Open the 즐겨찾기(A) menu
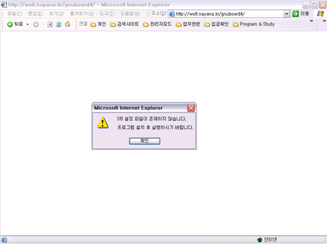Viewport: 330px width, 244px height. (82, 14)
